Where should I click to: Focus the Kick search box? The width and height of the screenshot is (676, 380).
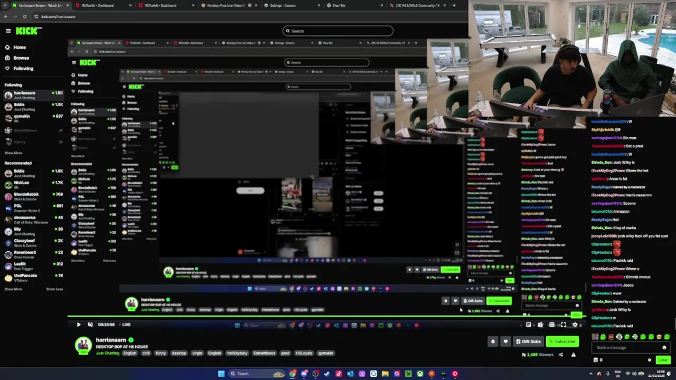(x=338, y=31)
